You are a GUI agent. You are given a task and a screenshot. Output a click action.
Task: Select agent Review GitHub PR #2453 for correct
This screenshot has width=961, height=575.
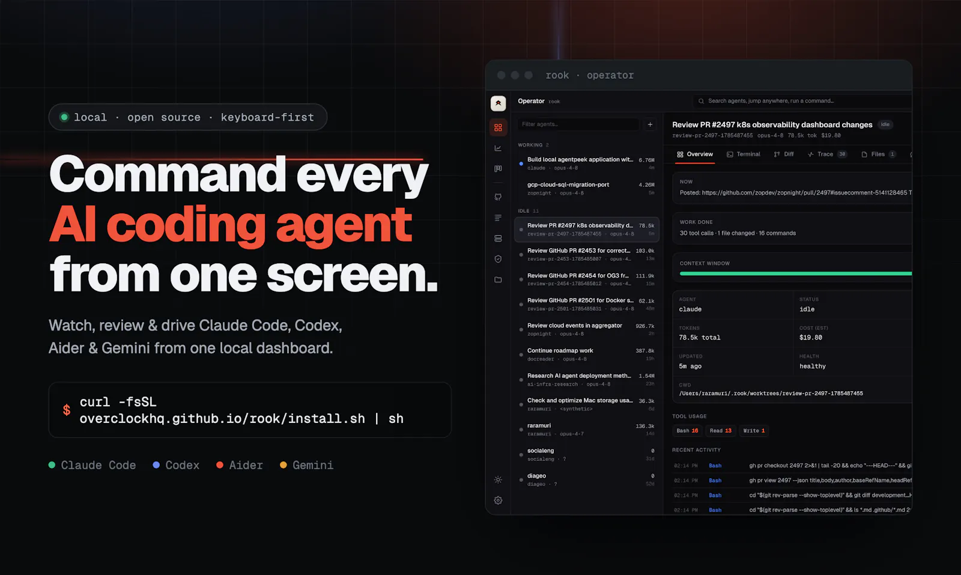pos(587,255)
